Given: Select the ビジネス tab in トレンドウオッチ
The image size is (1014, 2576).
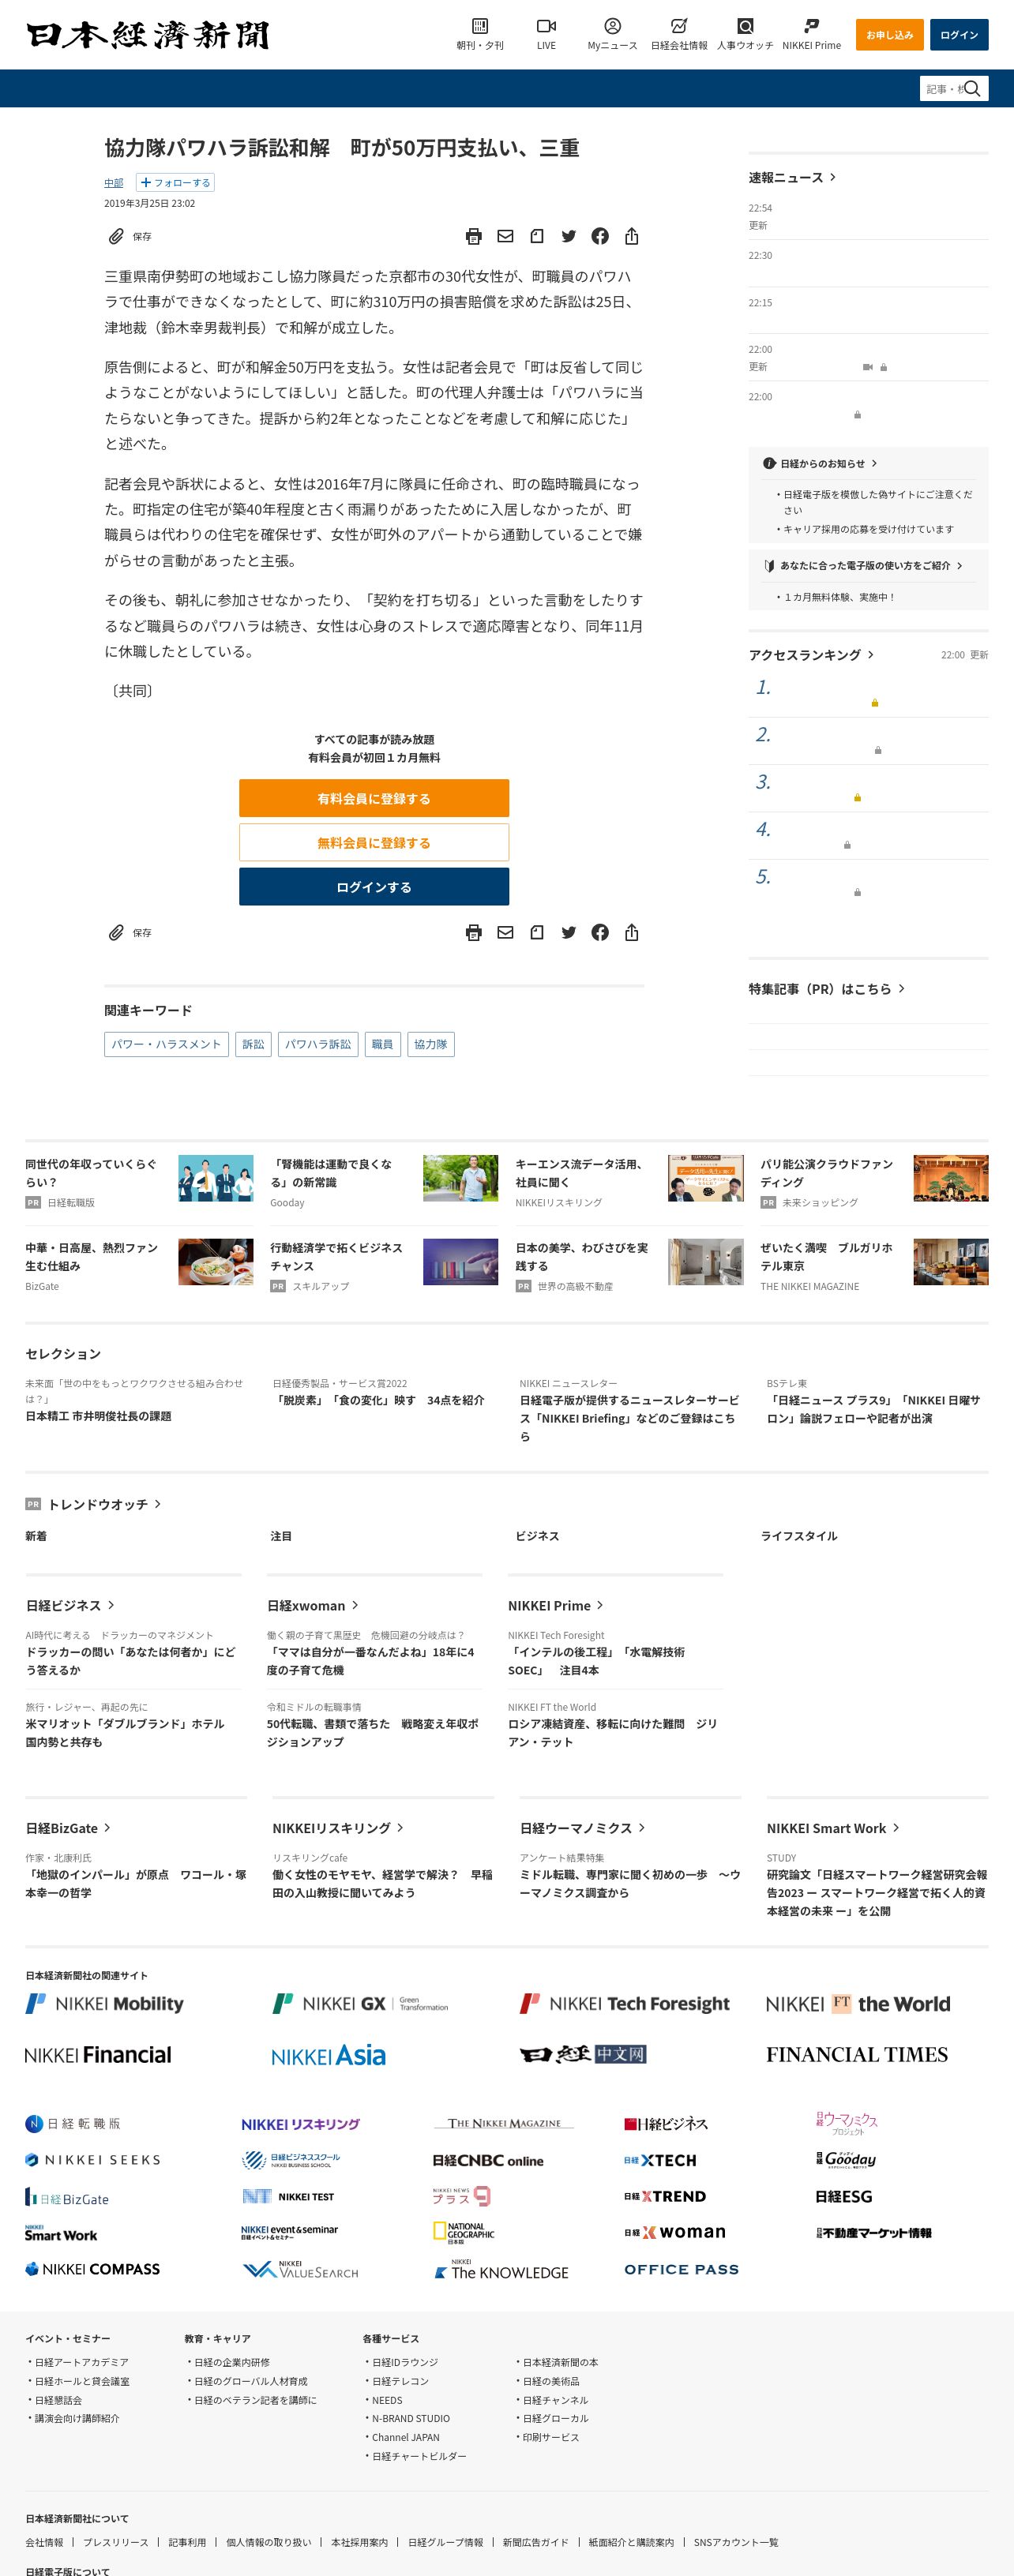Looking at the screenshot, I should pos(537,1536).
